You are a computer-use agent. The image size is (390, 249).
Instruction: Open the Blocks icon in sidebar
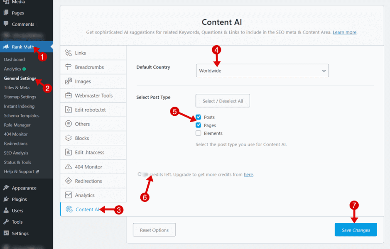coord(69,138)
